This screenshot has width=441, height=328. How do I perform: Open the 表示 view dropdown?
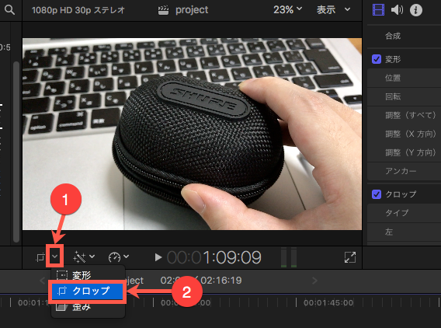(x=333, y=10)
